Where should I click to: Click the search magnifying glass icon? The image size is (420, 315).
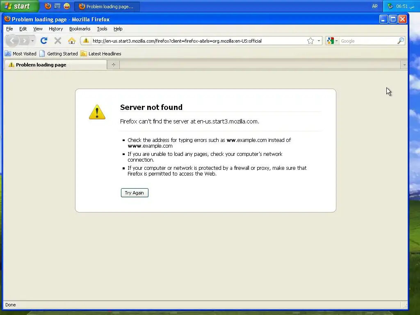400,41
